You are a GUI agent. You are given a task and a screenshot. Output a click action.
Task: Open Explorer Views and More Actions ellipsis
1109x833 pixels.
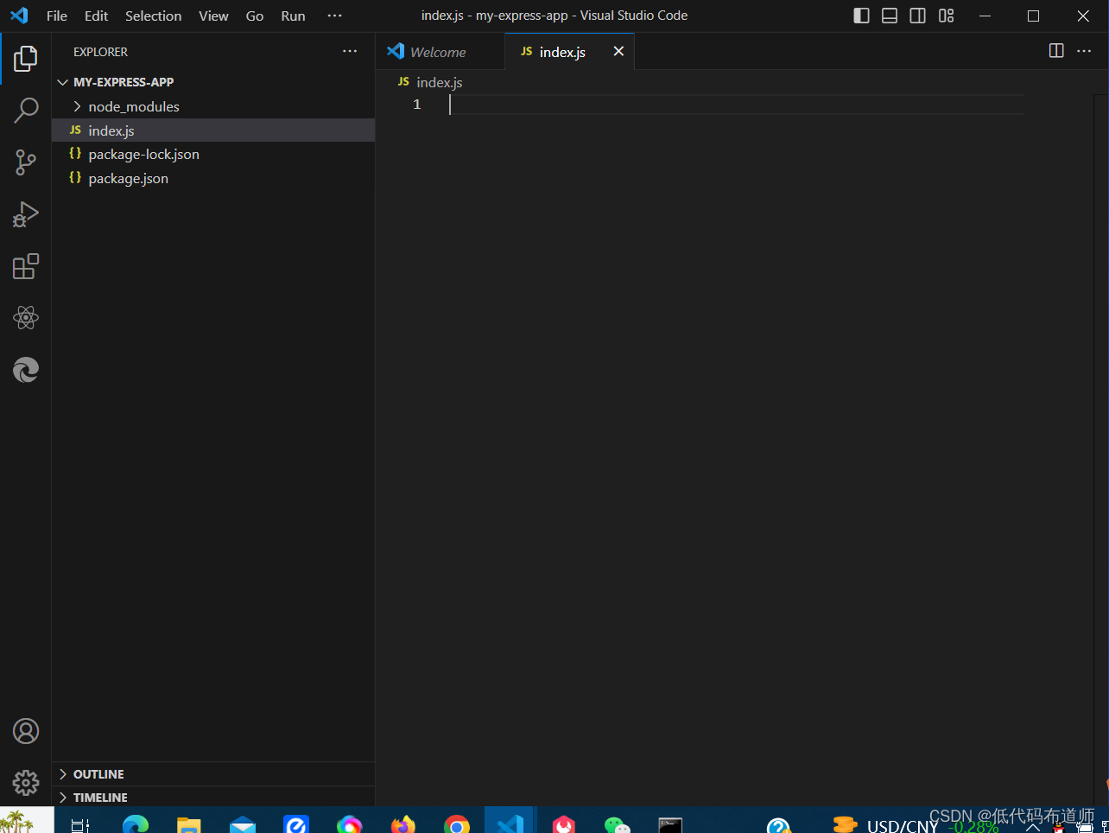[350, 51]
